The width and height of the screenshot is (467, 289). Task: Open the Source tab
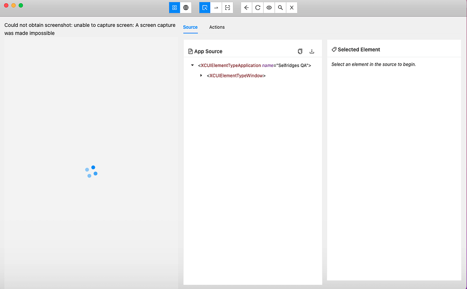click(190, 27)
